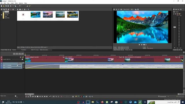Pause in the Video Preview window
The height and width of the screenshot is (104, 185).
142,45
